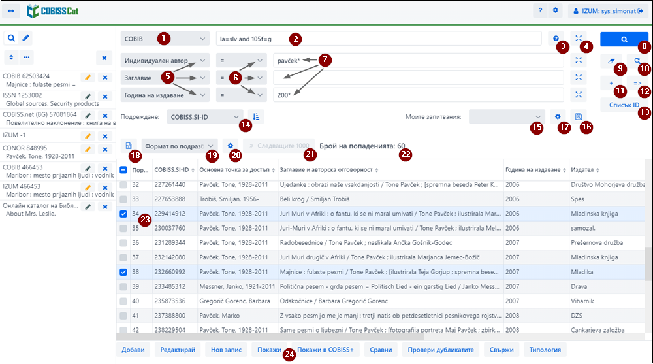
Task: Open operator dropdown beside pavček*
Action: click(x=241, y=61)
